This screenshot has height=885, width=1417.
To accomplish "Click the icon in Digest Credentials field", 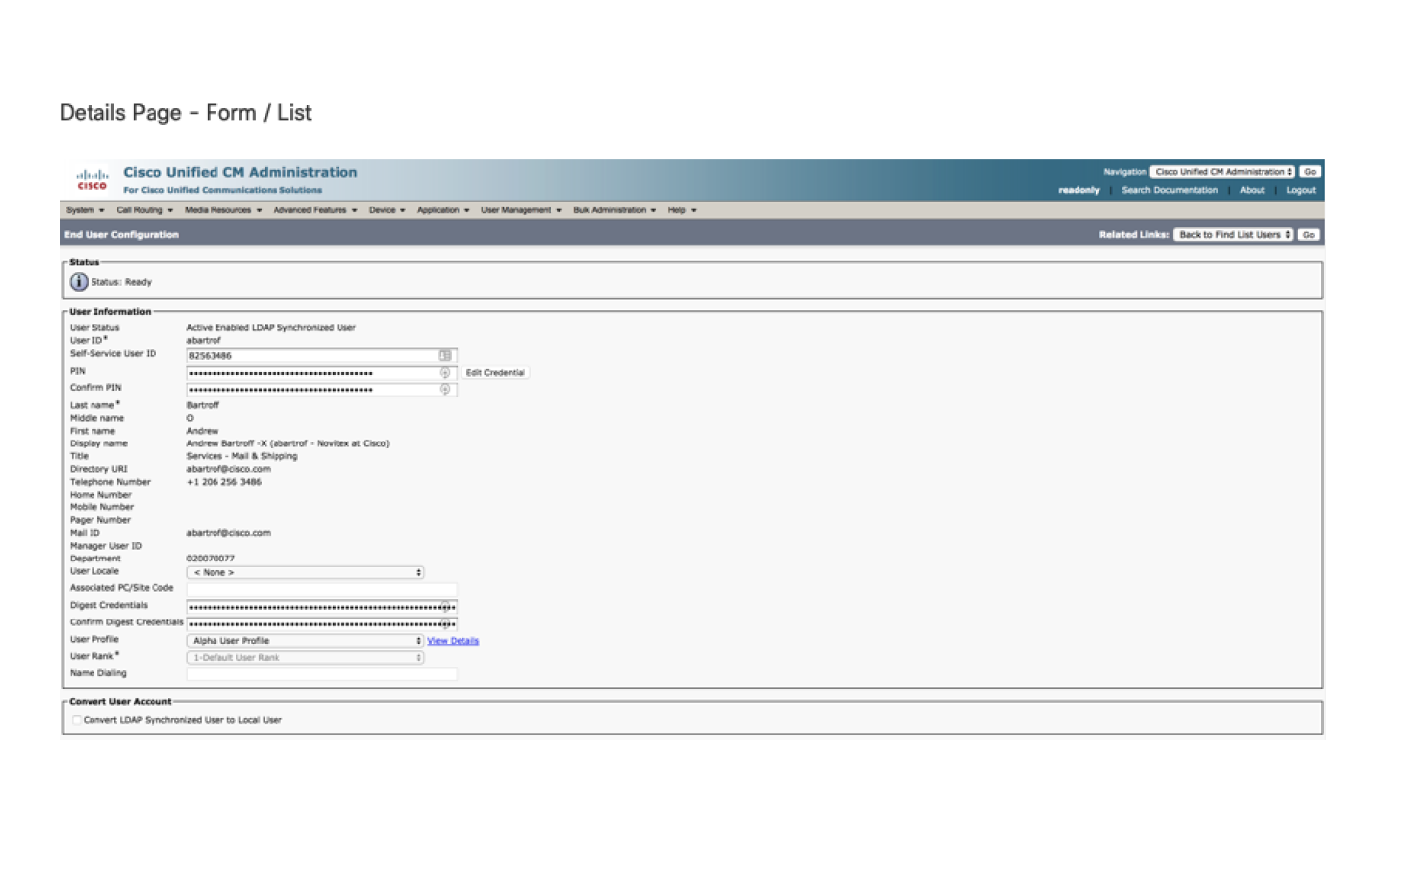I will point(446,607).
